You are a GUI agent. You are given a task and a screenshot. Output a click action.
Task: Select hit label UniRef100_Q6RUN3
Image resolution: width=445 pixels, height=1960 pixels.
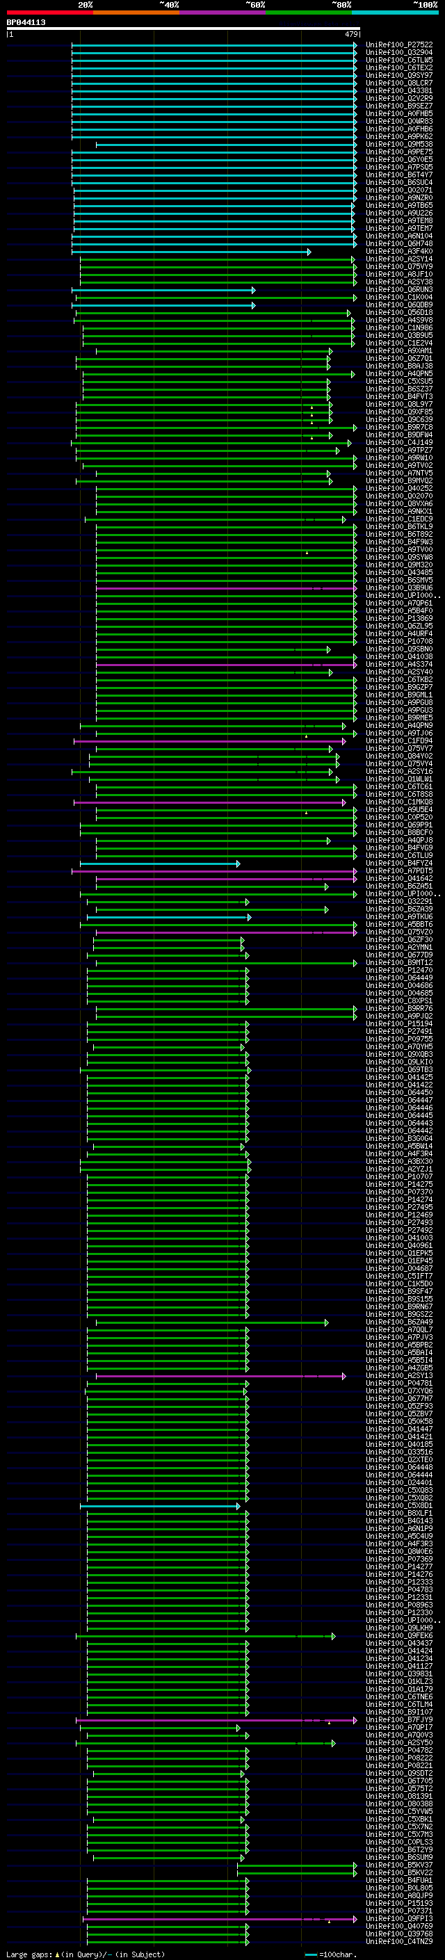[x=399, y=290]
